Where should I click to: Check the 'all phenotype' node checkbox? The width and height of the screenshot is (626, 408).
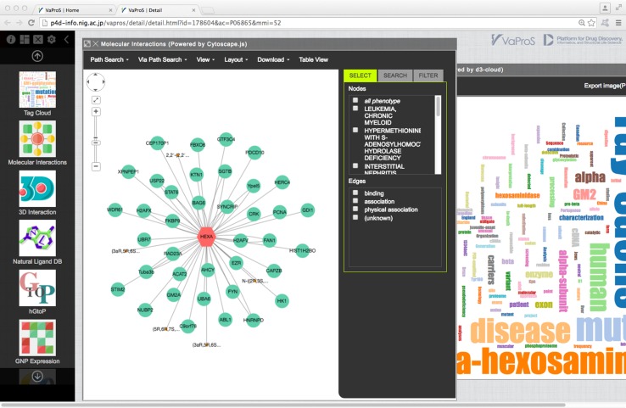355,101
